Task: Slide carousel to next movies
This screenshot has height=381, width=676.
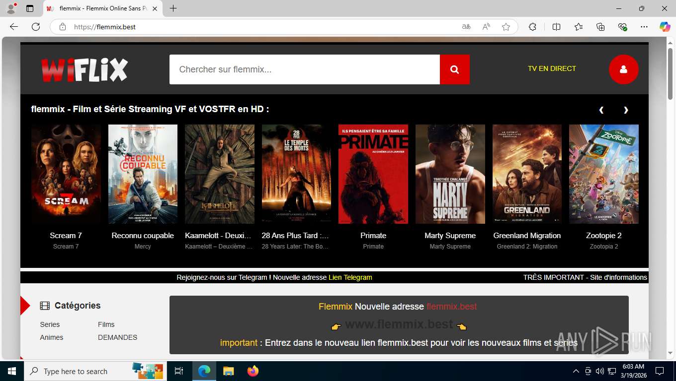Action: [x=626, y=110]
